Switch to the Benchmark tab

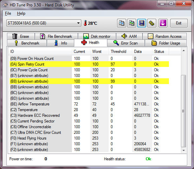(x=27, y=43)
